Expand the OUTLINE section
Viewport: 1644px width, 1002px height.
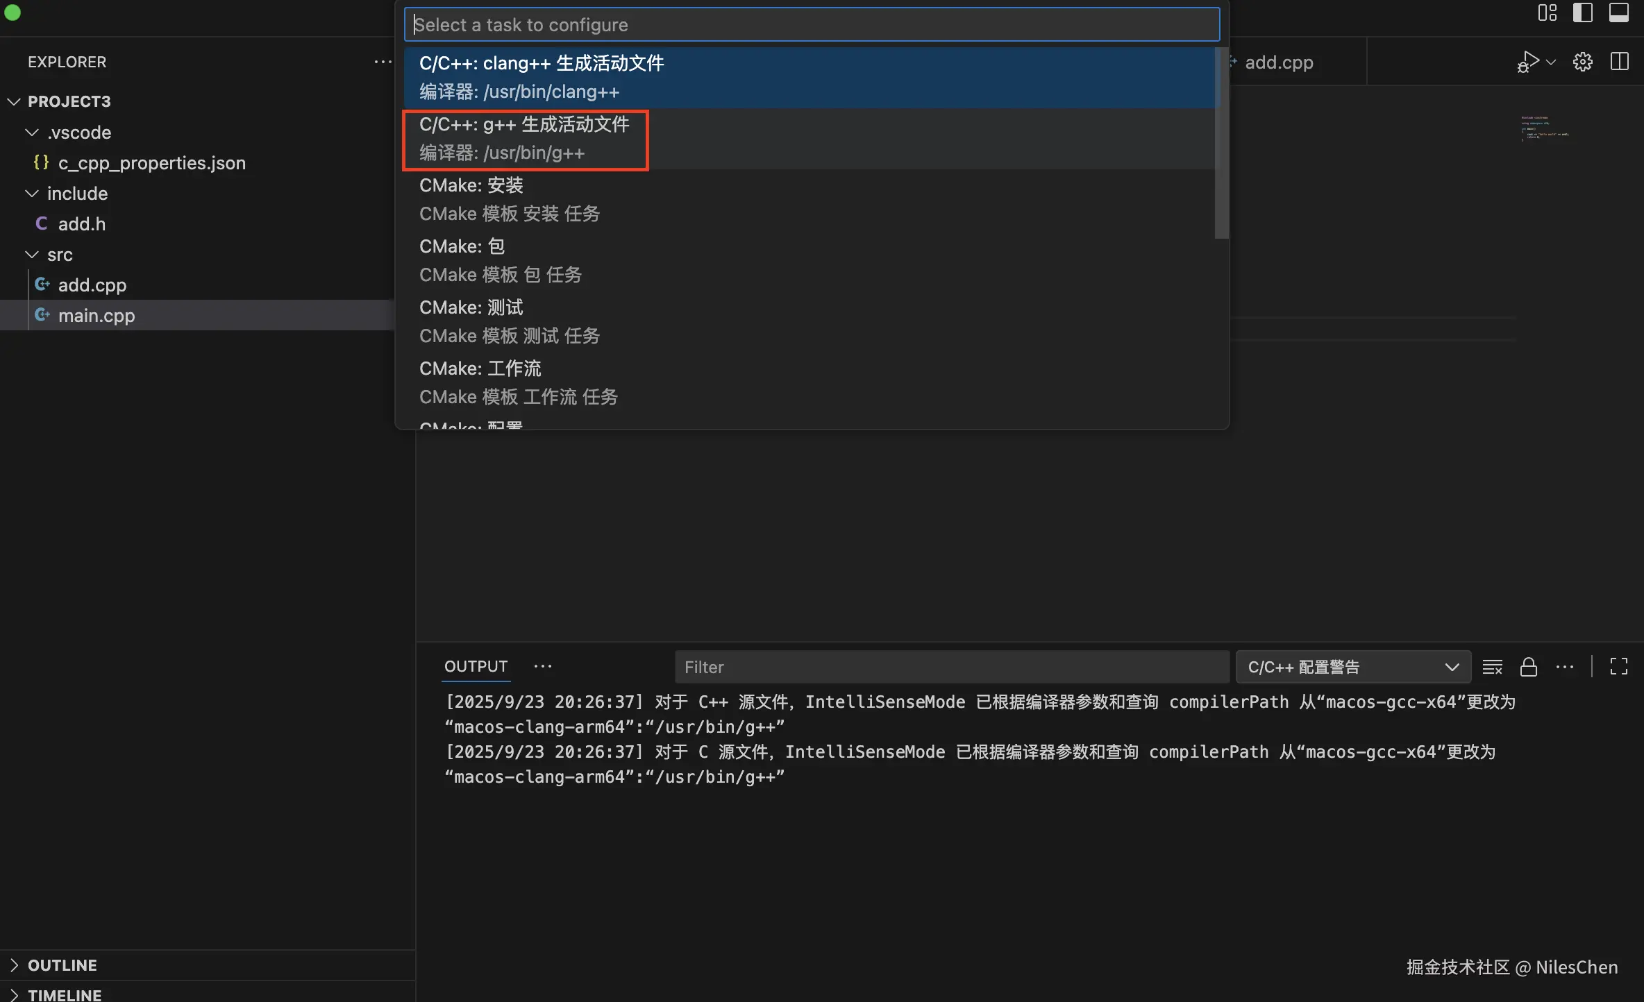tap(62, 965)
